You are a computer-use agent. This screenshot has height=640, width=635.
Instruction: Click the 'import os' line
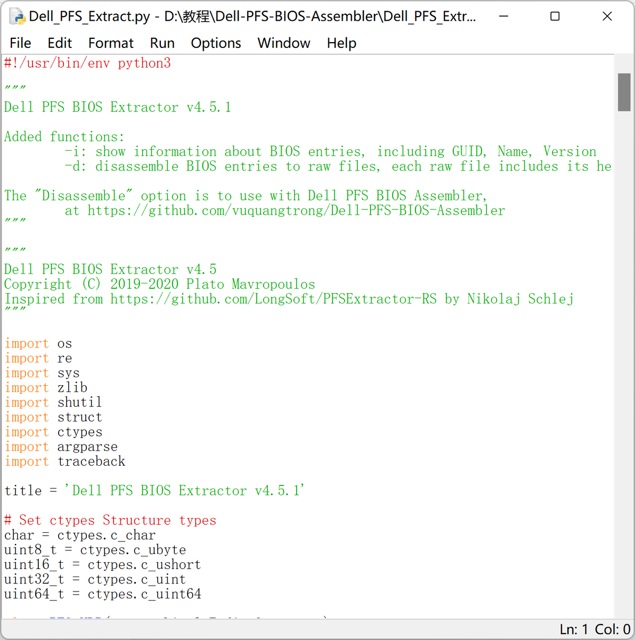tap(38, 344)
